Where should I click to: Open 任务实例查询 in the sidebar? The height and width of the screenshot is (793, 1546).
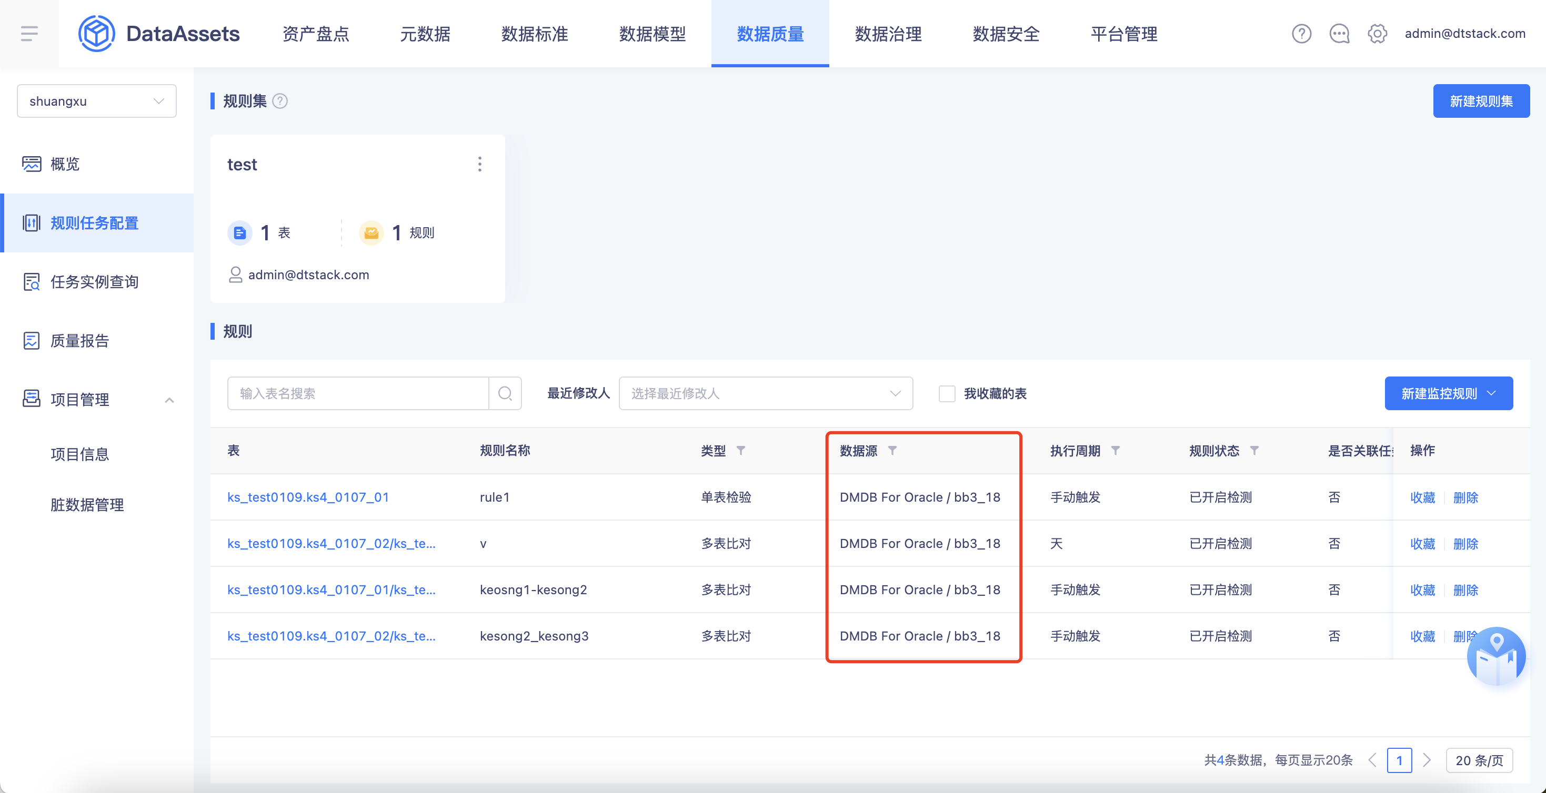(x=97, y=281)
